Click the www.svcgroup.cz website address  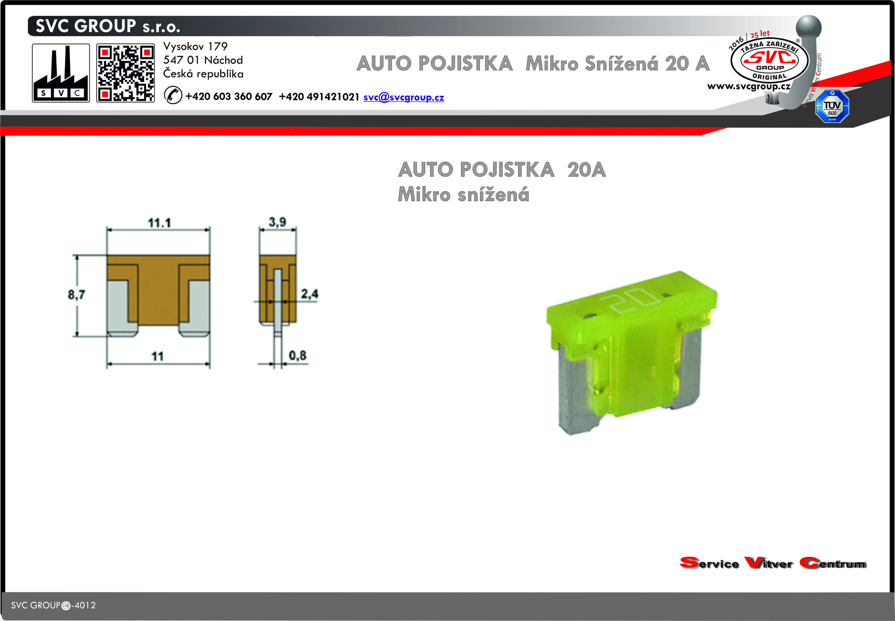(x=748, y=86)
